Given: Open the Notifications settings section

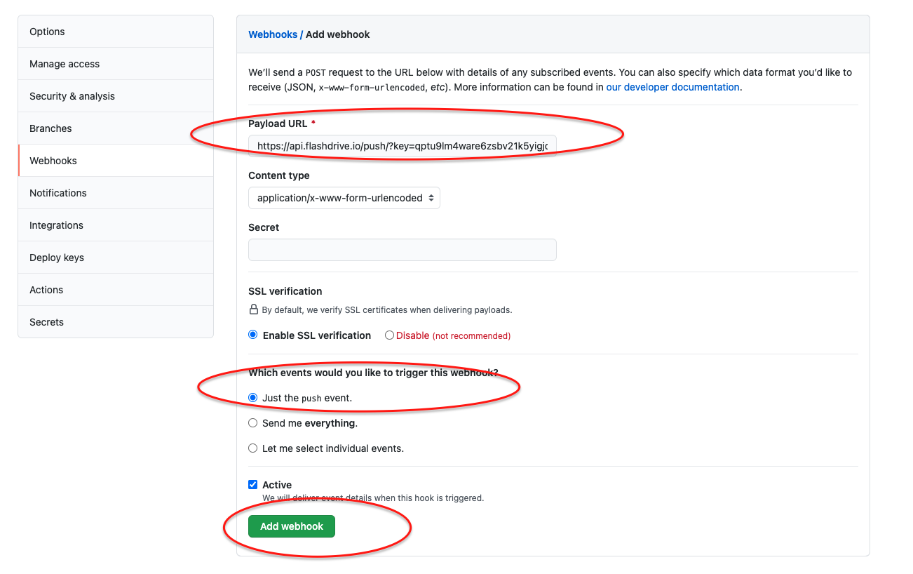Looking at the screenshot, I should pyautogui.click(x=58, y=192).
